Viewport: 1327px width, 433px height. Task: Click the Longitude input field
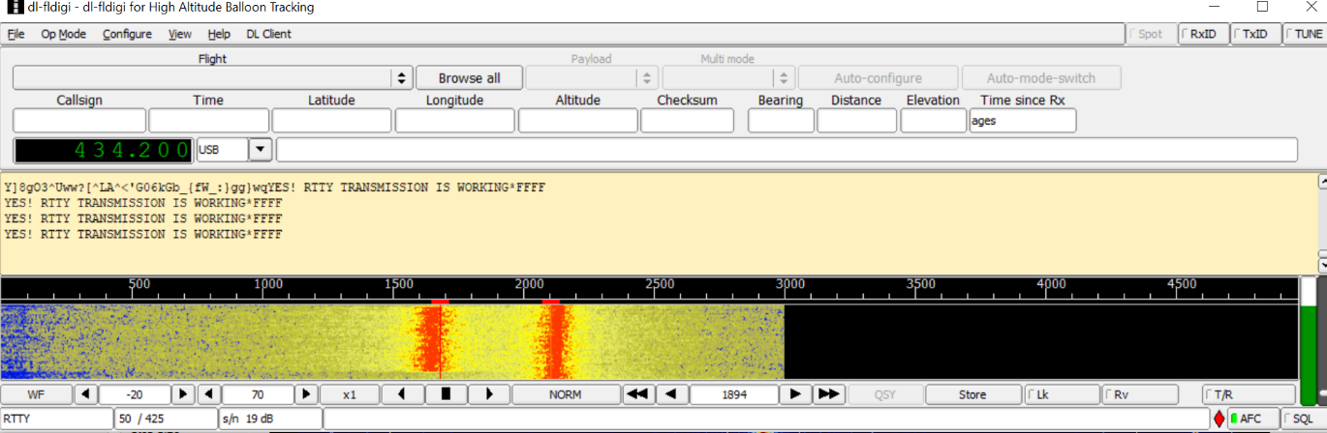coord(455,121)
